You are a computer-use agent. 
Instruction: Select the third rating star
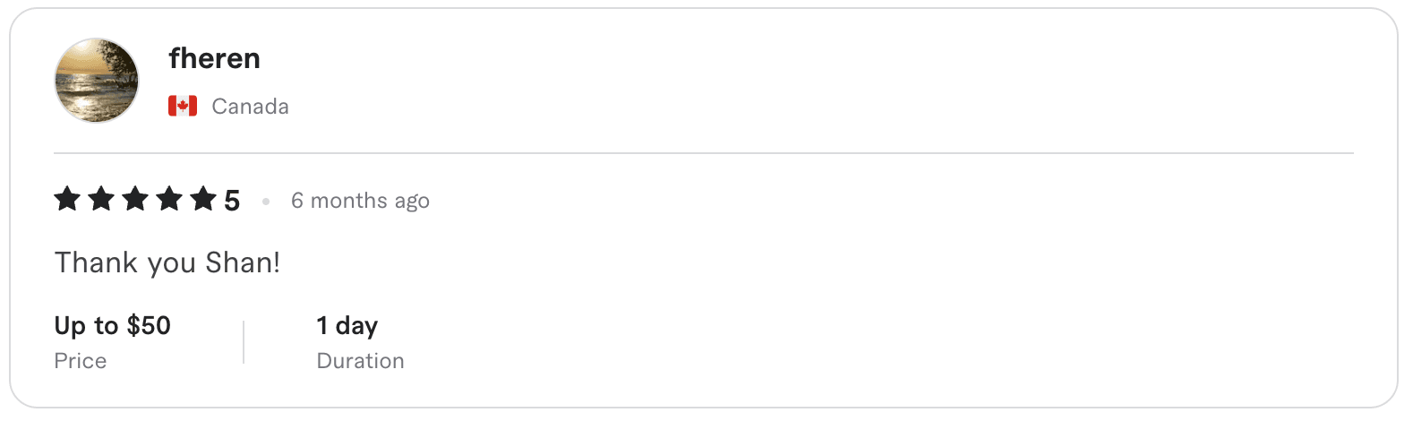(x=135, y=199)
